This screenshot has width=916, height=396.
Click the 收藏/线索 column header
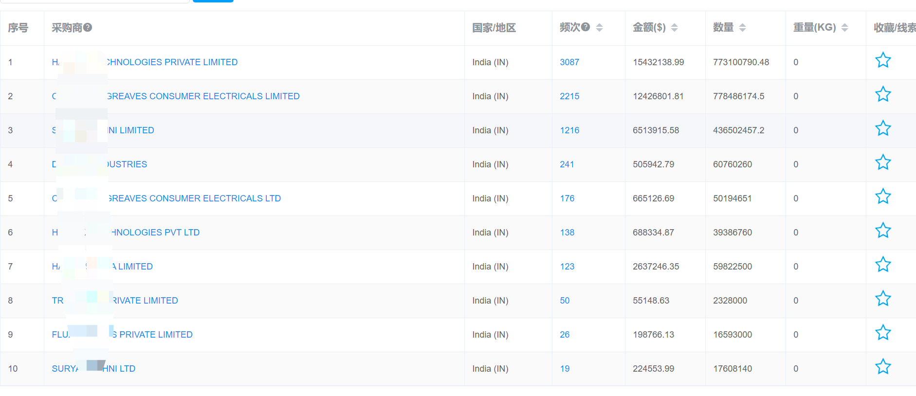pyautogui.click(x=895, y=28)
